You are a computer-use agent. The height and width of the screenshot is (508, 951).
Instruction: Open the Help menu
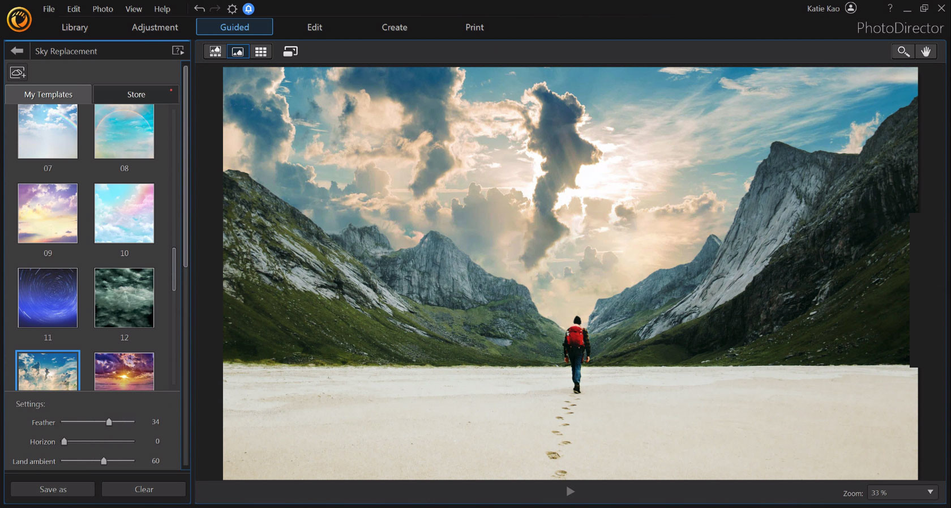162,9
